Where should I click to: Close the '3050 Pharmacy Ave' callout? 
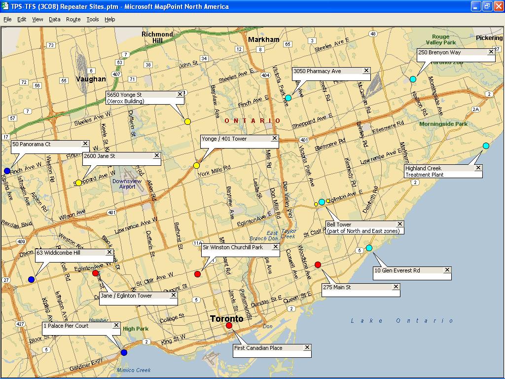tap(366, 71)
